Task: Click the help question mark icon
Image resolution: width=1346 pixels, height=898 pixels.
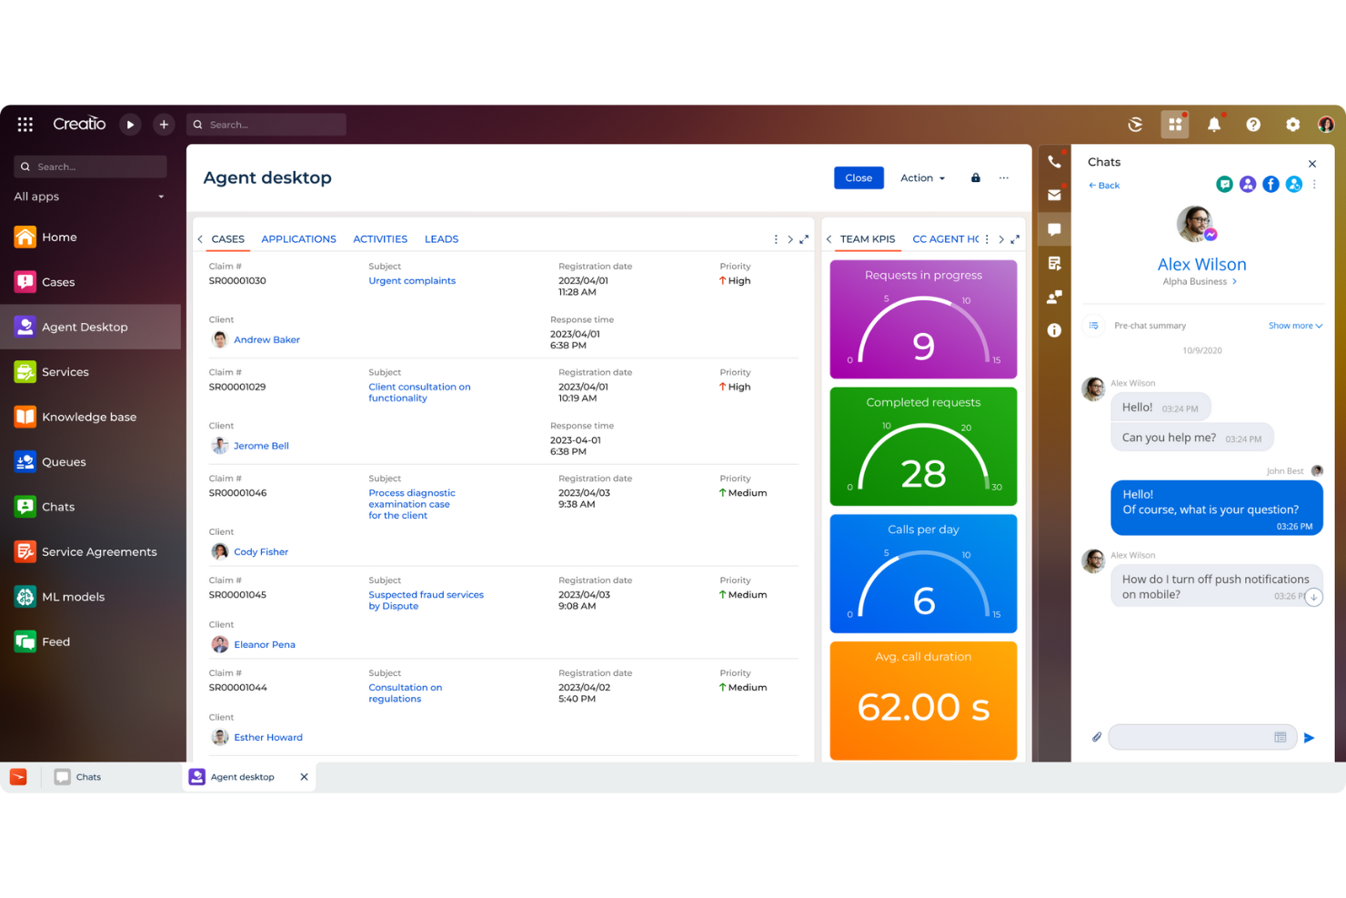Action: coord(1252,124)
